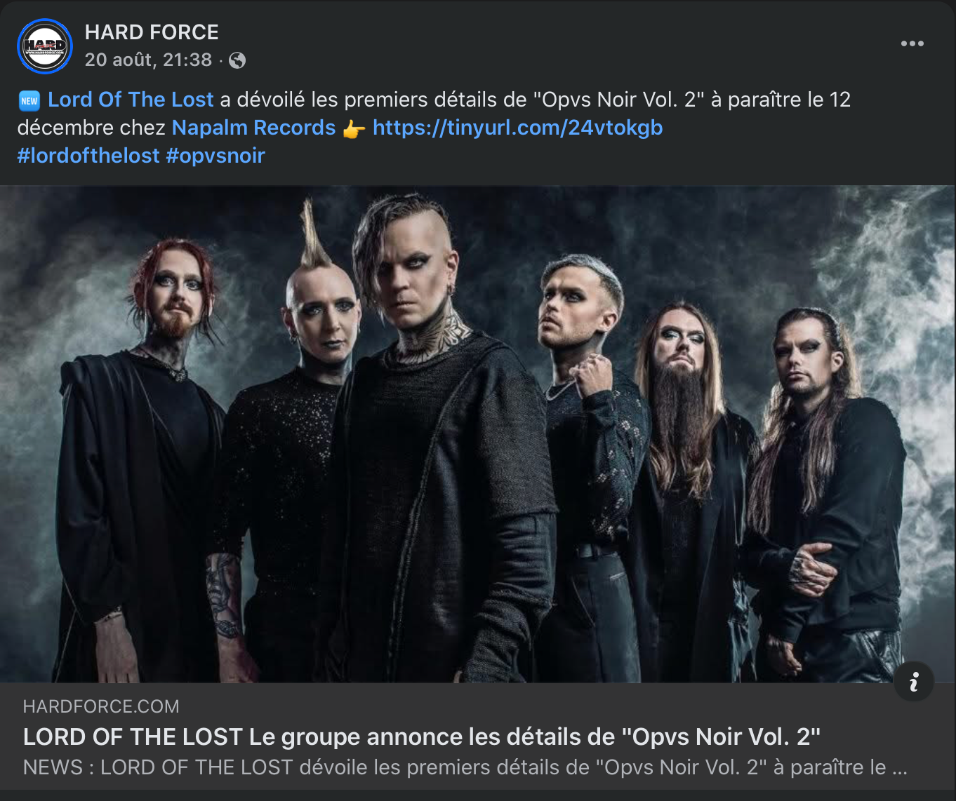Open the #lordofthelost hashtag
Viewport: 956px width, 801px height.
click(88, 156)
